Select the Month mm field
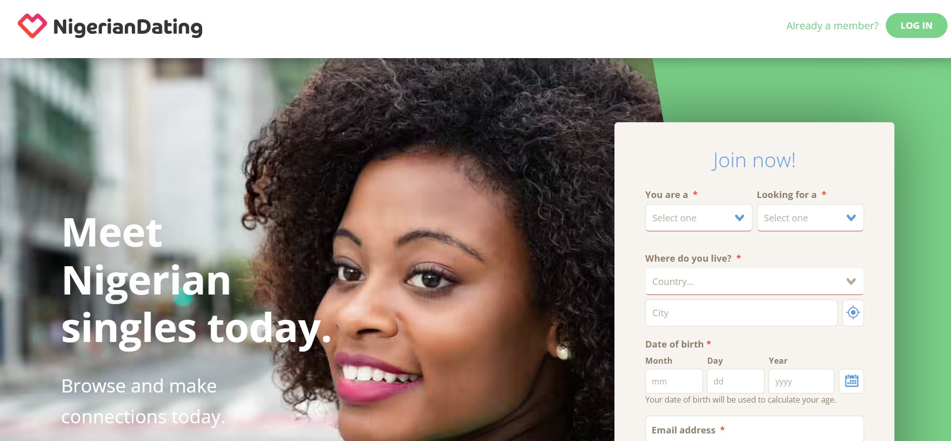This screenshot has height=441, width=951. (674, 381)
